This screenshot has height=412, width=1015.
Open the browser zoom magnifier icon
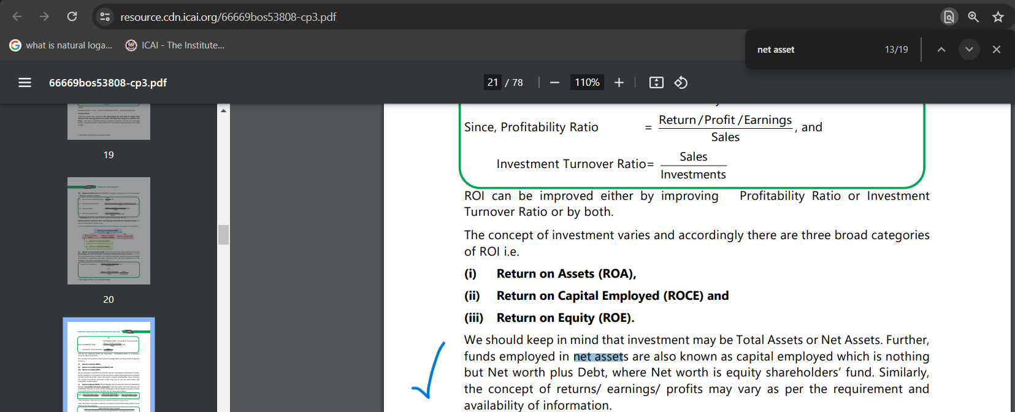[973, 17]
